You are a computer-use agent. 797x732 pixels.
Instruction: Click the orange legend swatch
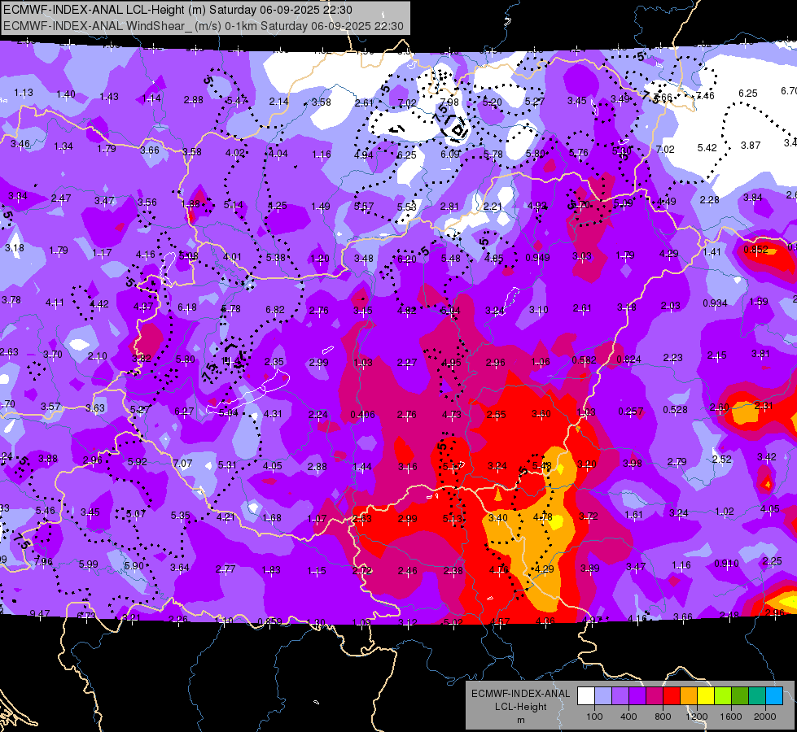pos(689,696)
